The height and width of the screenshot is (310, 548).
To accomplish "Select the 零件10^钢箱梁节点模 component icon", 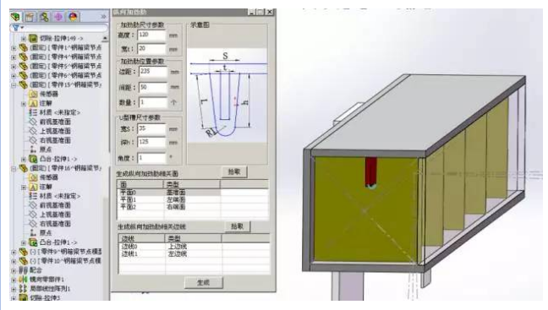I will [x=24, y=261].
